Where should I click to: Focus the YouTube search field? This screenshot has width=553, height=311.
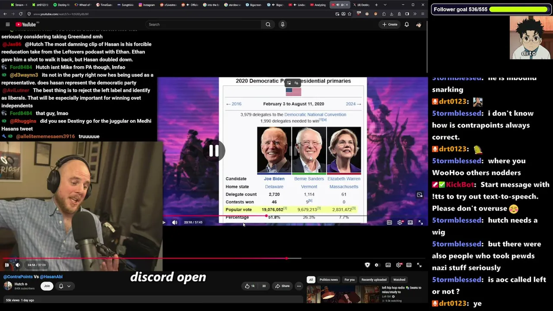pyautogui.click(x=203, y=25)
